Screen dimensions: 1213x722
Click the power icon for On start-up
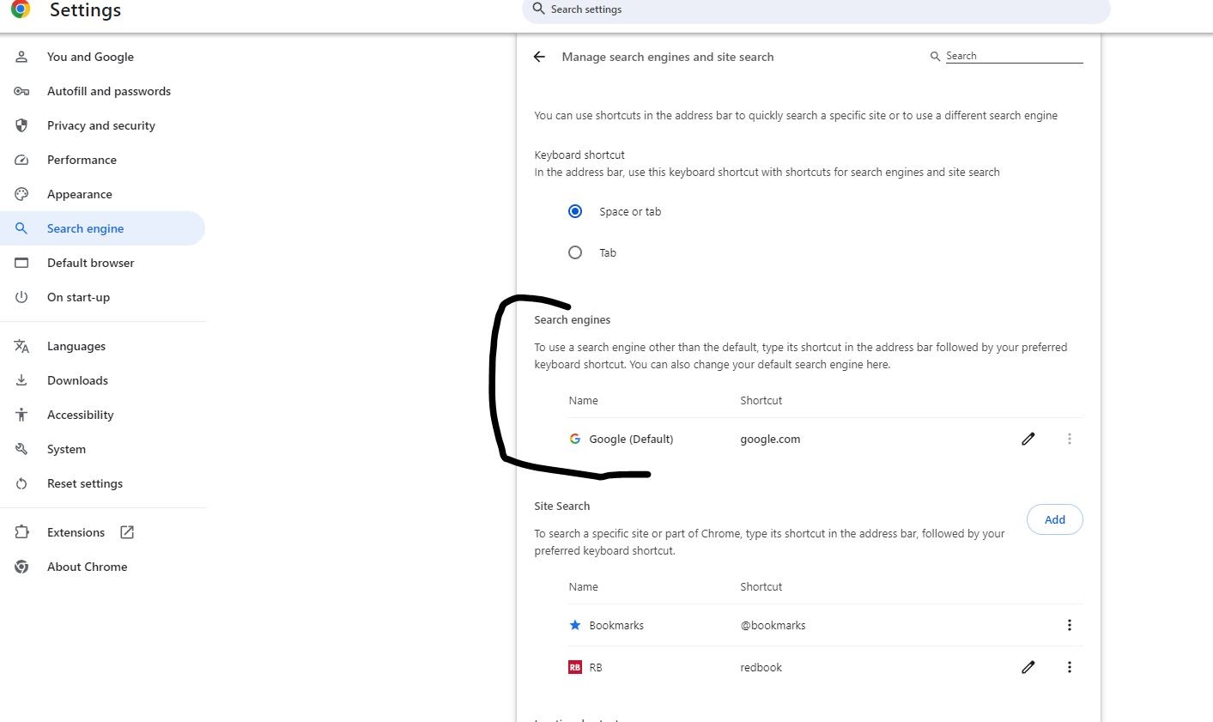point(22,297)
